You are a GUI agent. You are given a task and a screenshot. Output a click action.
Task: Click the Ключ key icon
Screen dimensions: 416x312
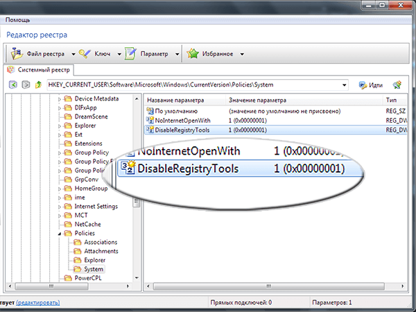pos(85,54)
